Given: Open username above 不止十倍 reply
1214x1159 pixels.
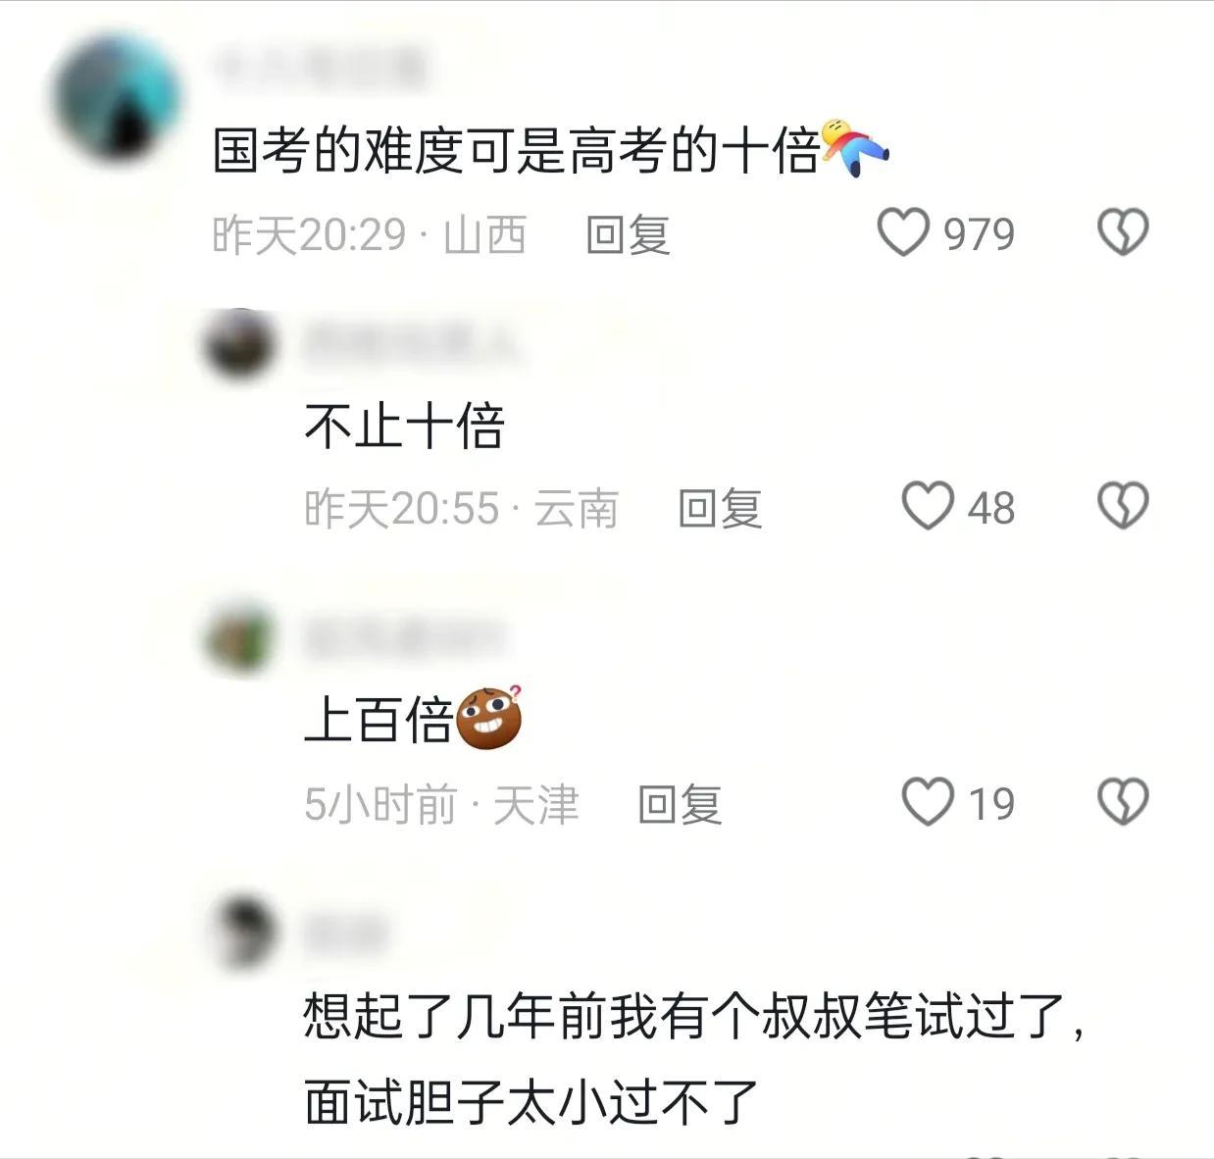Looking at the screenshot, I should 413,344.
